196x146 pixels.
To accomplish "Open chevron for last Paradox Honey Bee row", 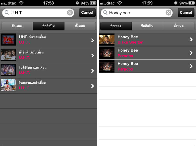I will (x=191, y=66).
